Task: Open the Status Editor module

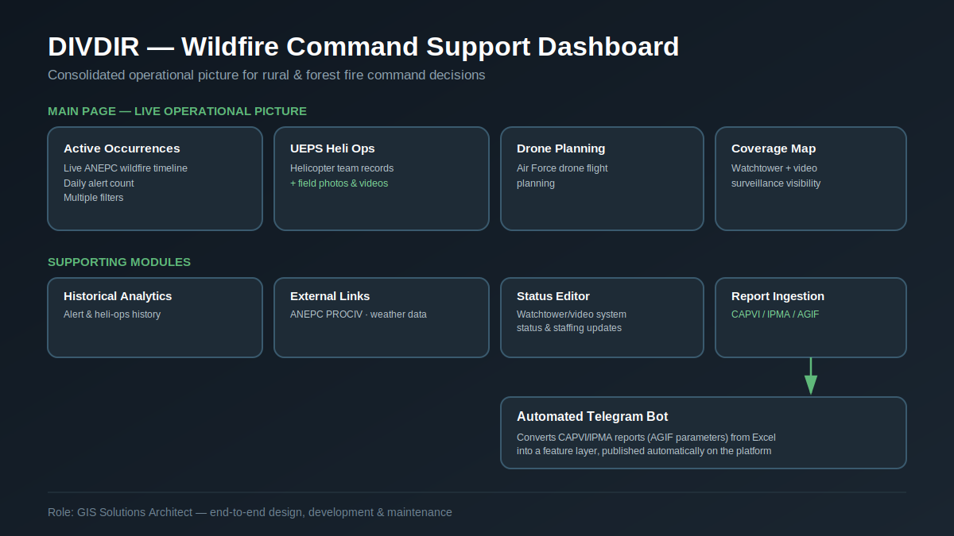Action: 602,318
